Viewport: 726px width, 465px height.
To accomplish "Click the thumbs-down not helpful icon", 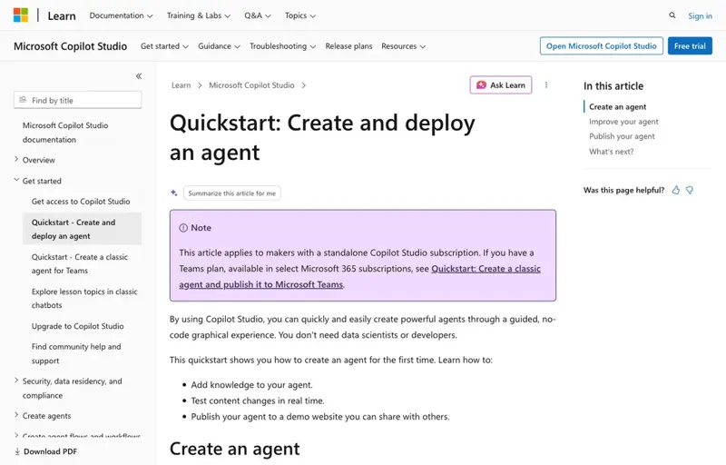I will pos(690,190).
